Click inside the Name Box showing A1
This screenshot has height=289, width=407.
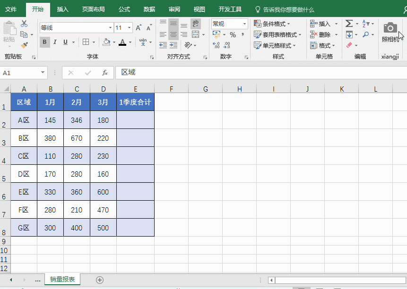[19, 73]
